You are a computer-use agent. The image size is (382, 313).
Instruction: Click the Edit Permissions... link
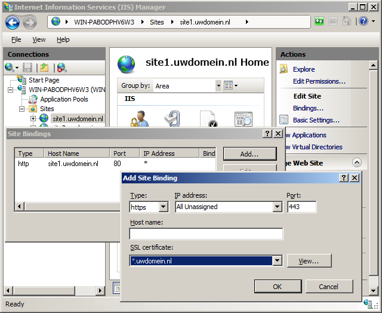(x=319, y=81)
